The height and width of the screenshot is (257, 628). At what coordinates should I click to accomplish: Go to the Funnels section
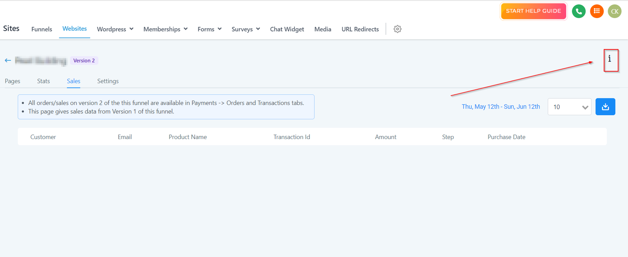tap(42, 29)
